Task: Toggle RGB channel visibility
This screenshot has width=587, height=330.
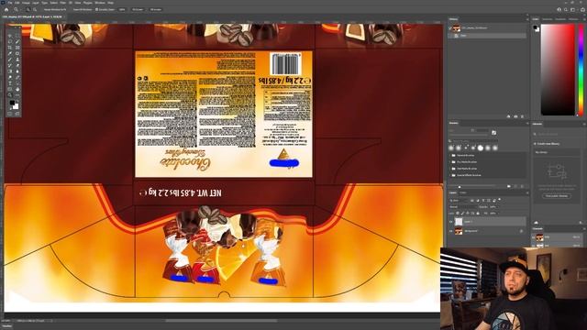Action: (534, 237)
